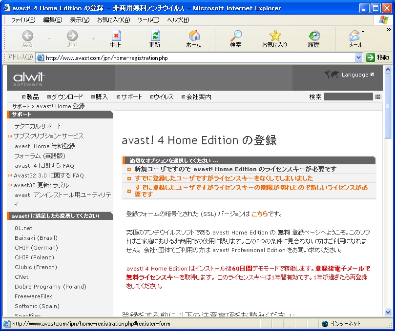395x331 pixels.
Task: Open the ウイルス navigation item
Action: tap(162, 97)
